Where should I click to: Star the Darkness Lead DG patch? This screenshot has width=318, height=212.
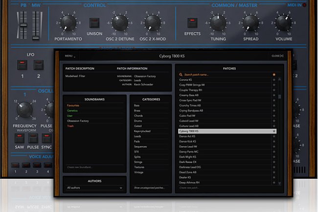click(274, 167)
